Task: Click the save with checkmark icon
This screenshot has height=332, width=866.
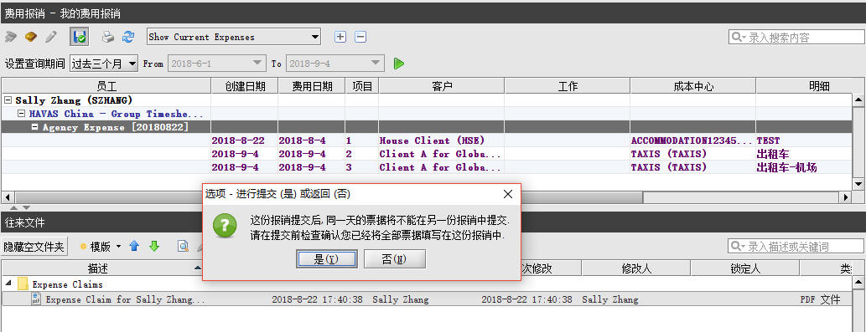Action: coord(80,37)
